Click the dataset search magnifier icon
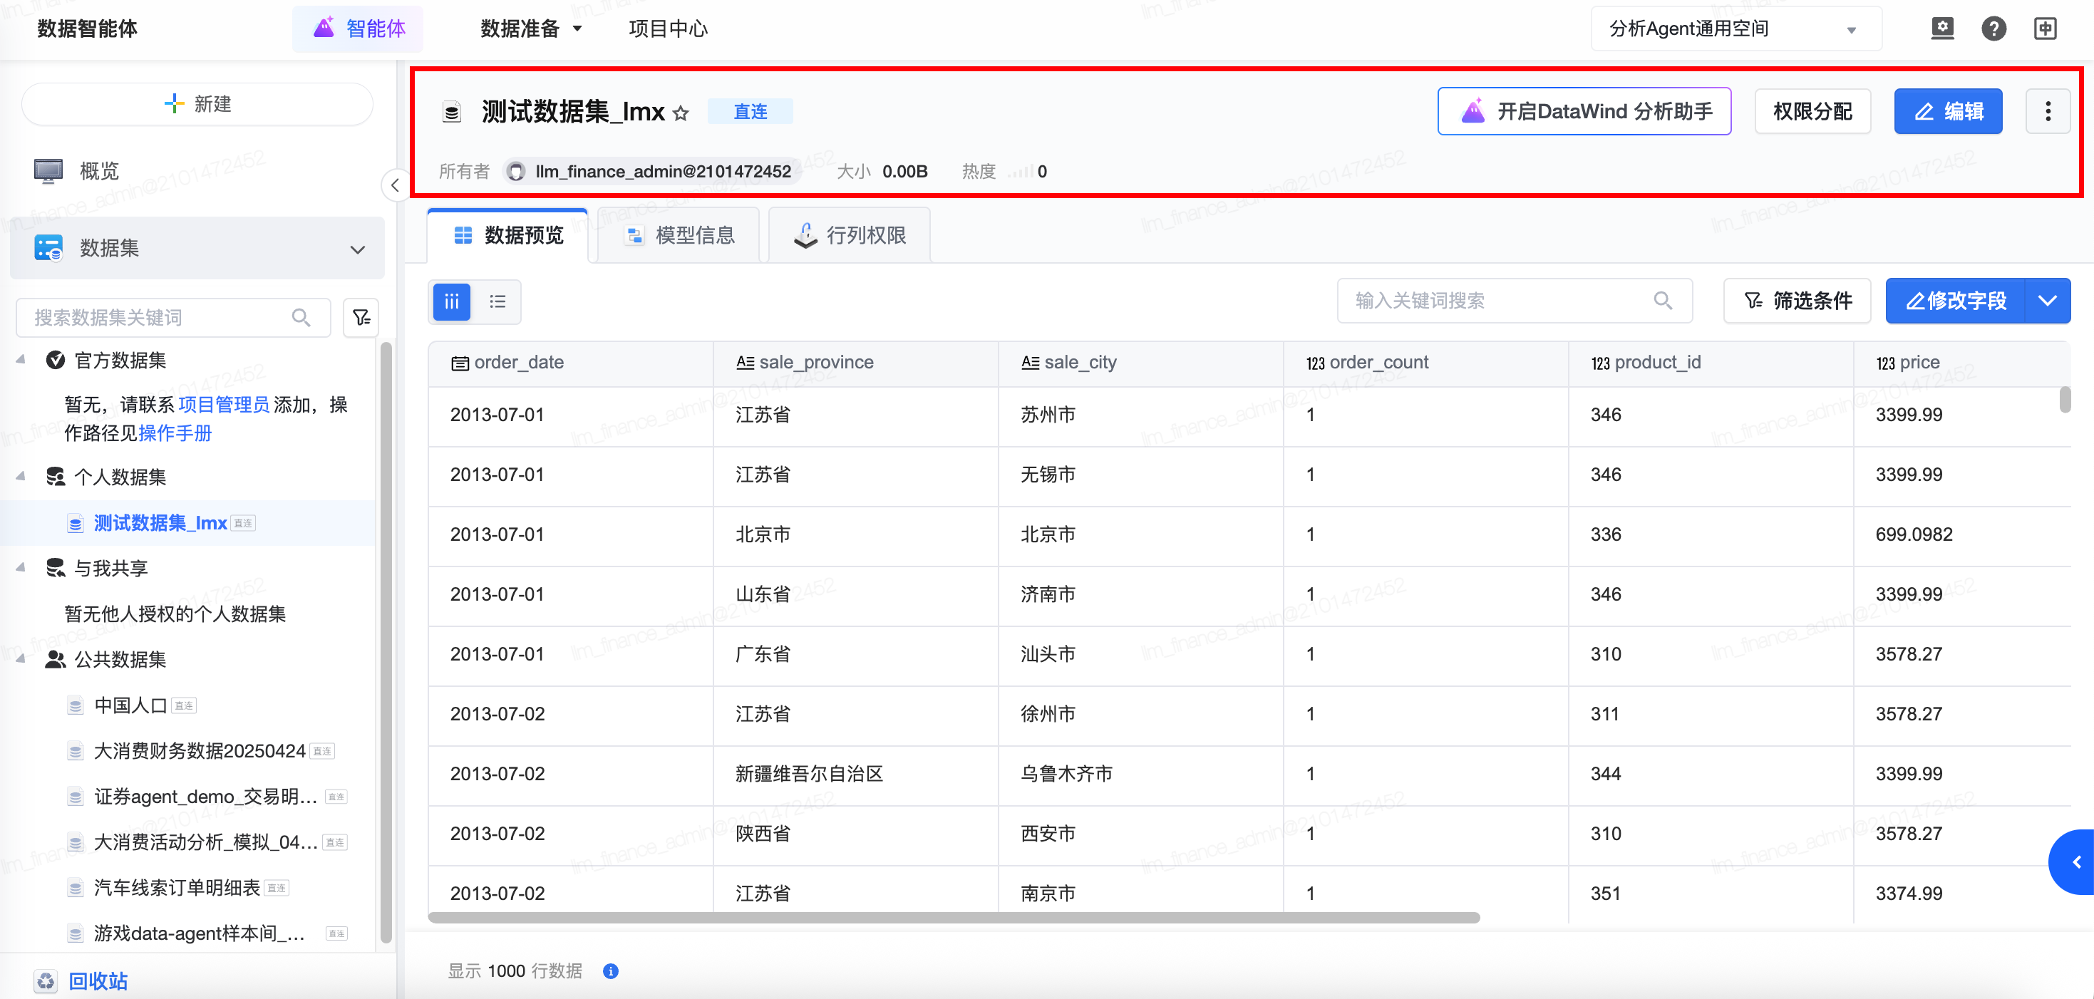Image resolution: width=2094 pixels, height=999 pixels. click(x=301, y=317)
